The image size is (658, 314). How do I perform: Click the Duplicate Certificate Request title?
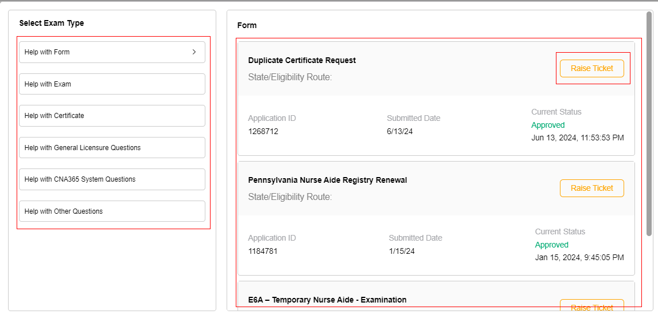tap(302, 60)
